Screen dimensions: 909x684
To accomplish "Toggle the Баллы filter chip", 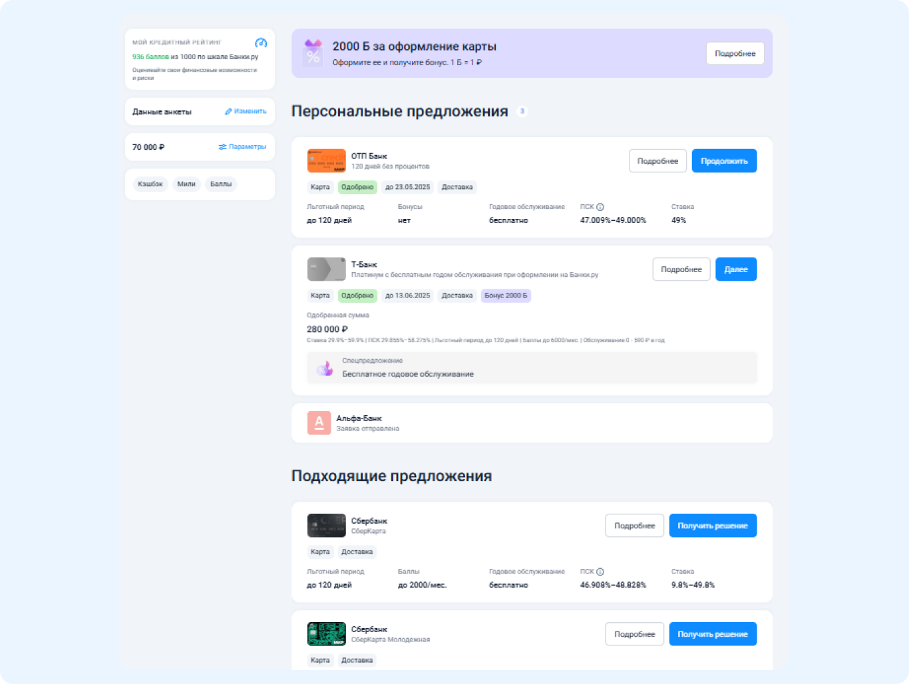I will pos(221,184).
